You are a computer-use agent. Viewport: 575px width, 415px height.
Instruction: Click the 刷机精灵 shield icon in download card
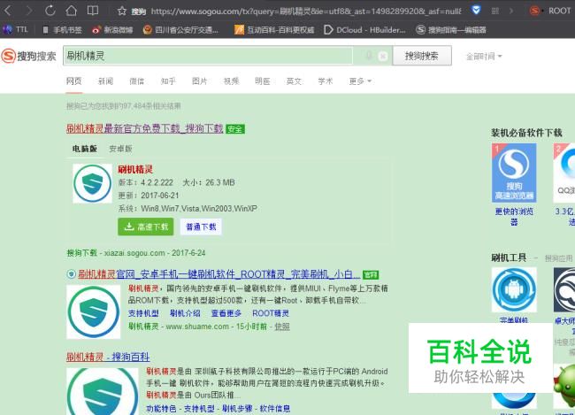pyautogui.click(x=92, y=183)
